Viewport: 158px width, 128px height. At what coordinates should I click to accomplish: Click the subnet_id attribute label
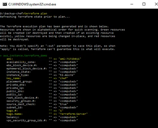tap(15, 108)
